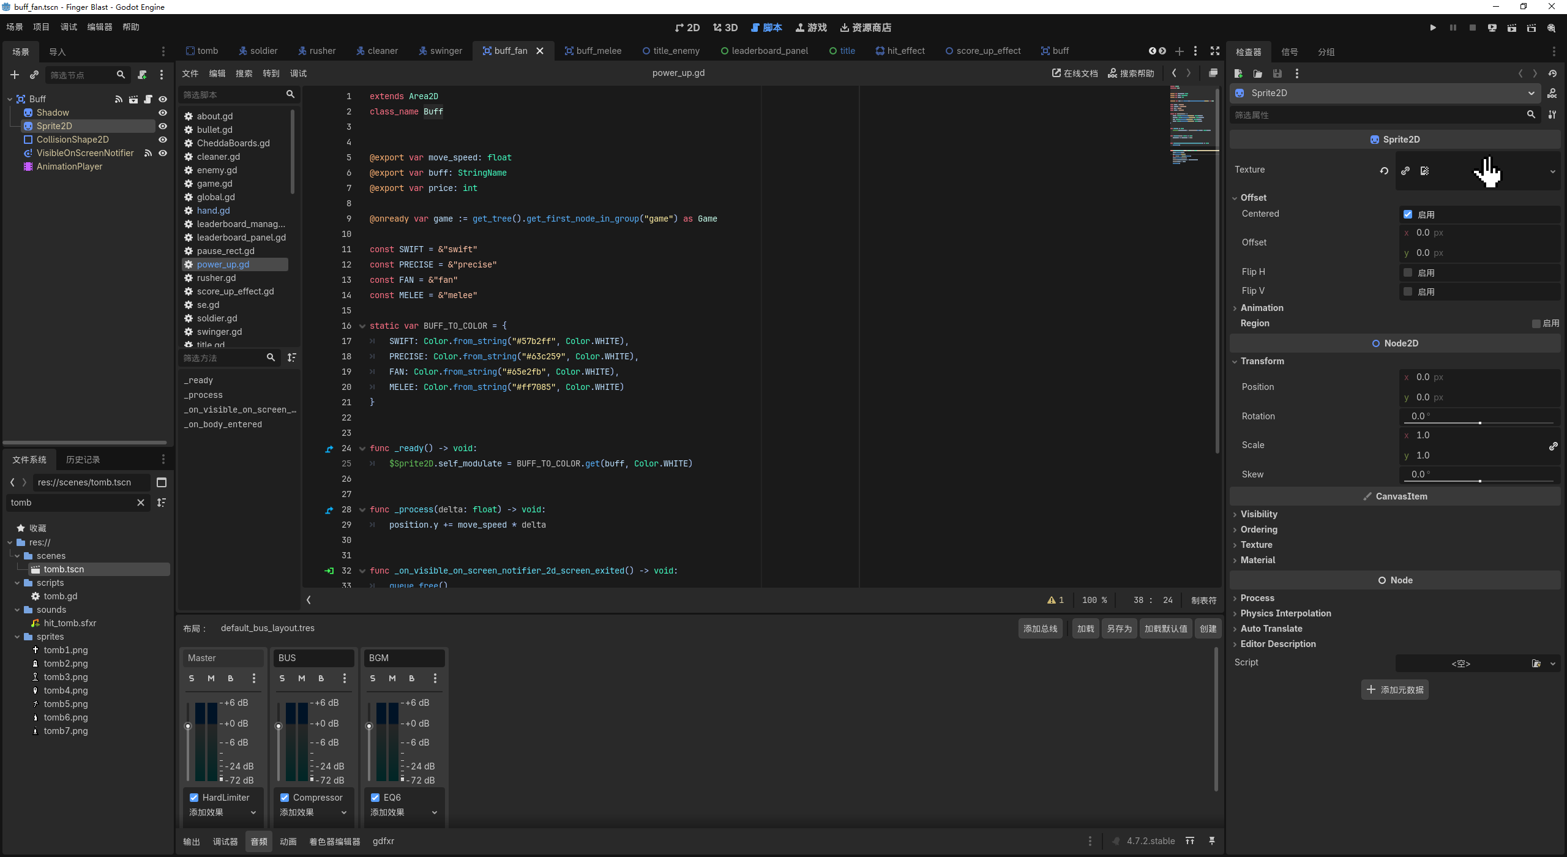Adjust the Master bus volume slider
Image resolution: width=1567 pixels, height=857 pixels.
[x=188, y=726]
